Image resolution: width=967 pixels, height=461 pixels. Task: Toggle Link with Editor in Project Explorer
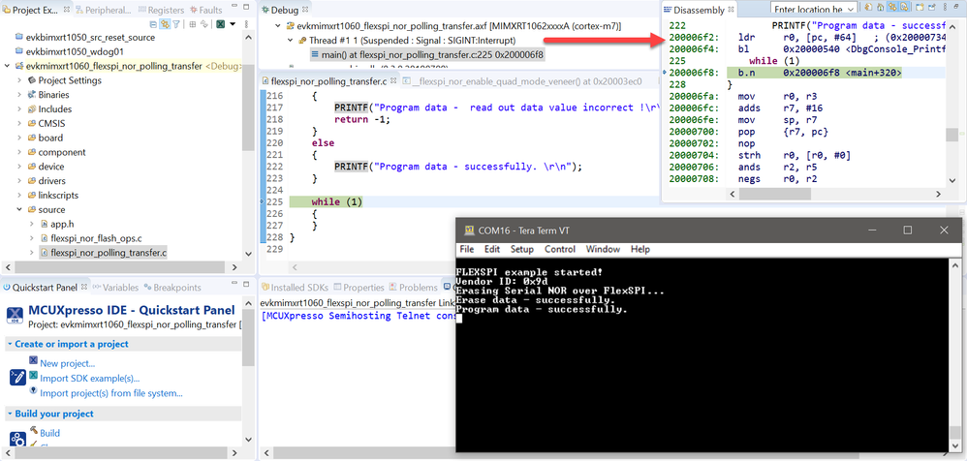click(165, 24)
